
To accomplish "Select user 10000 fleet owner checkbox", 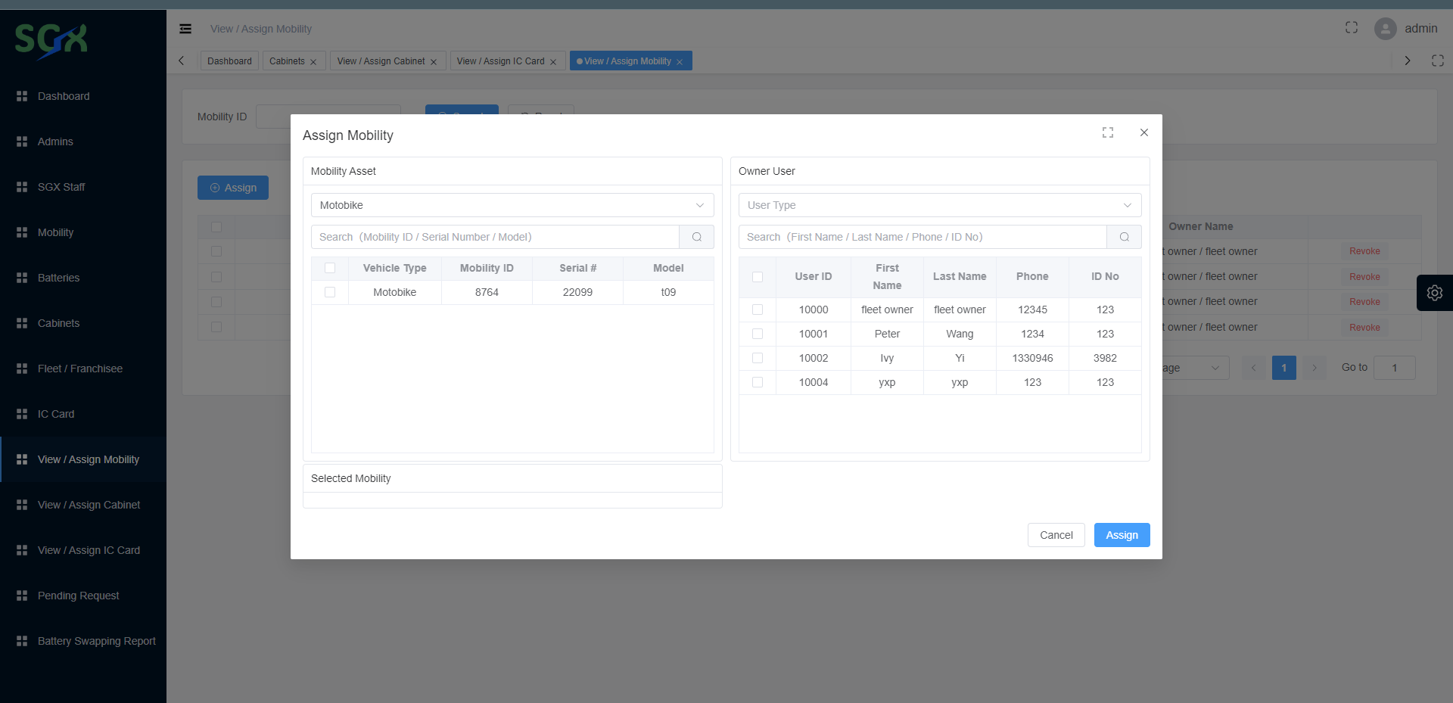I will click(758, 310).
